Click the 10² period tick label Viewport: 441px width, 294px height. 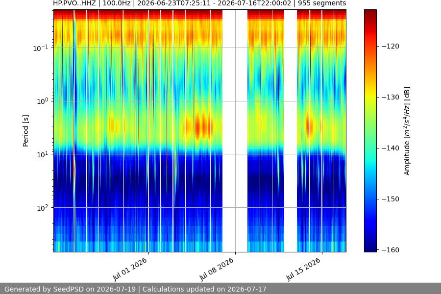pos(43,208)
